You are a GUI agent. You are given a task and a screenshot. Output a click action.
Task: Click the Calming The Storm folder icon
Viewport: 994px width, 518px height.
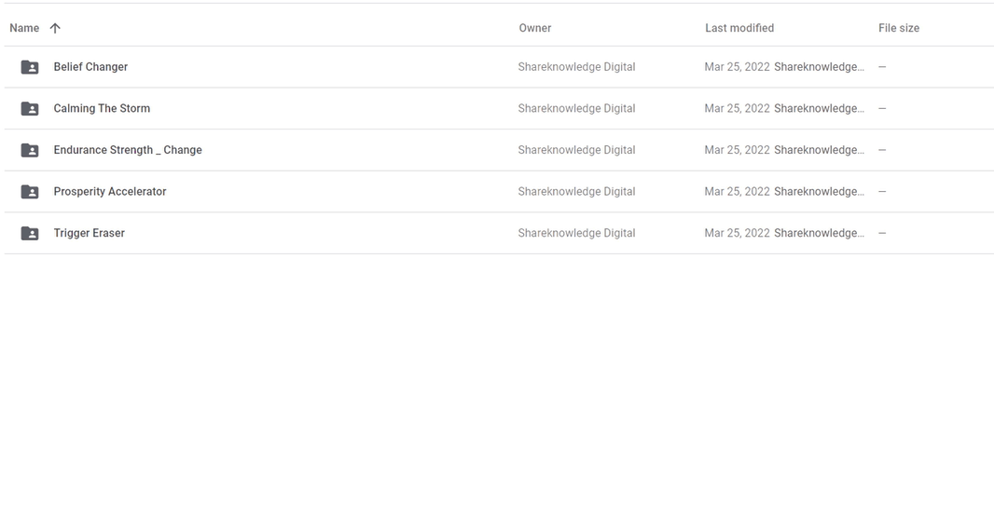click(x=30, y=109)
